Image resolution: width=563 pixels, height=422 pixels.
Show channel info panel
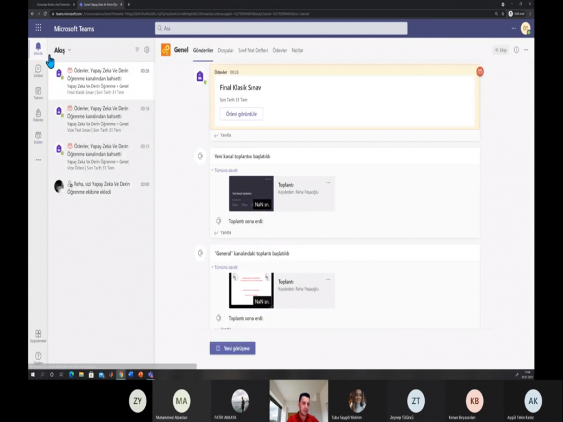tap(516, 50)
